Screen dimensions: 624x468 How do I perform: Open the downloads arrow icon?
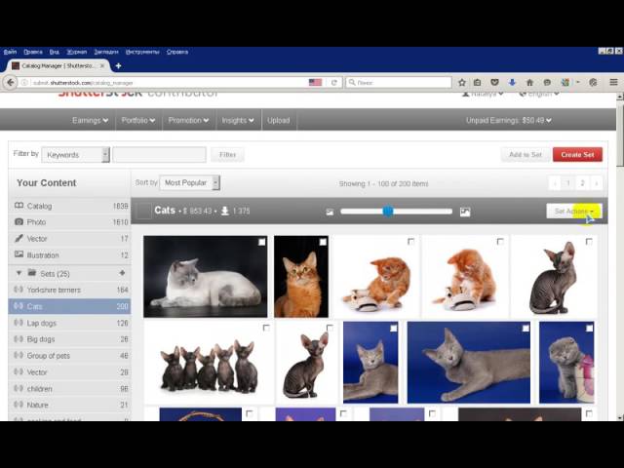pos(512,82)
